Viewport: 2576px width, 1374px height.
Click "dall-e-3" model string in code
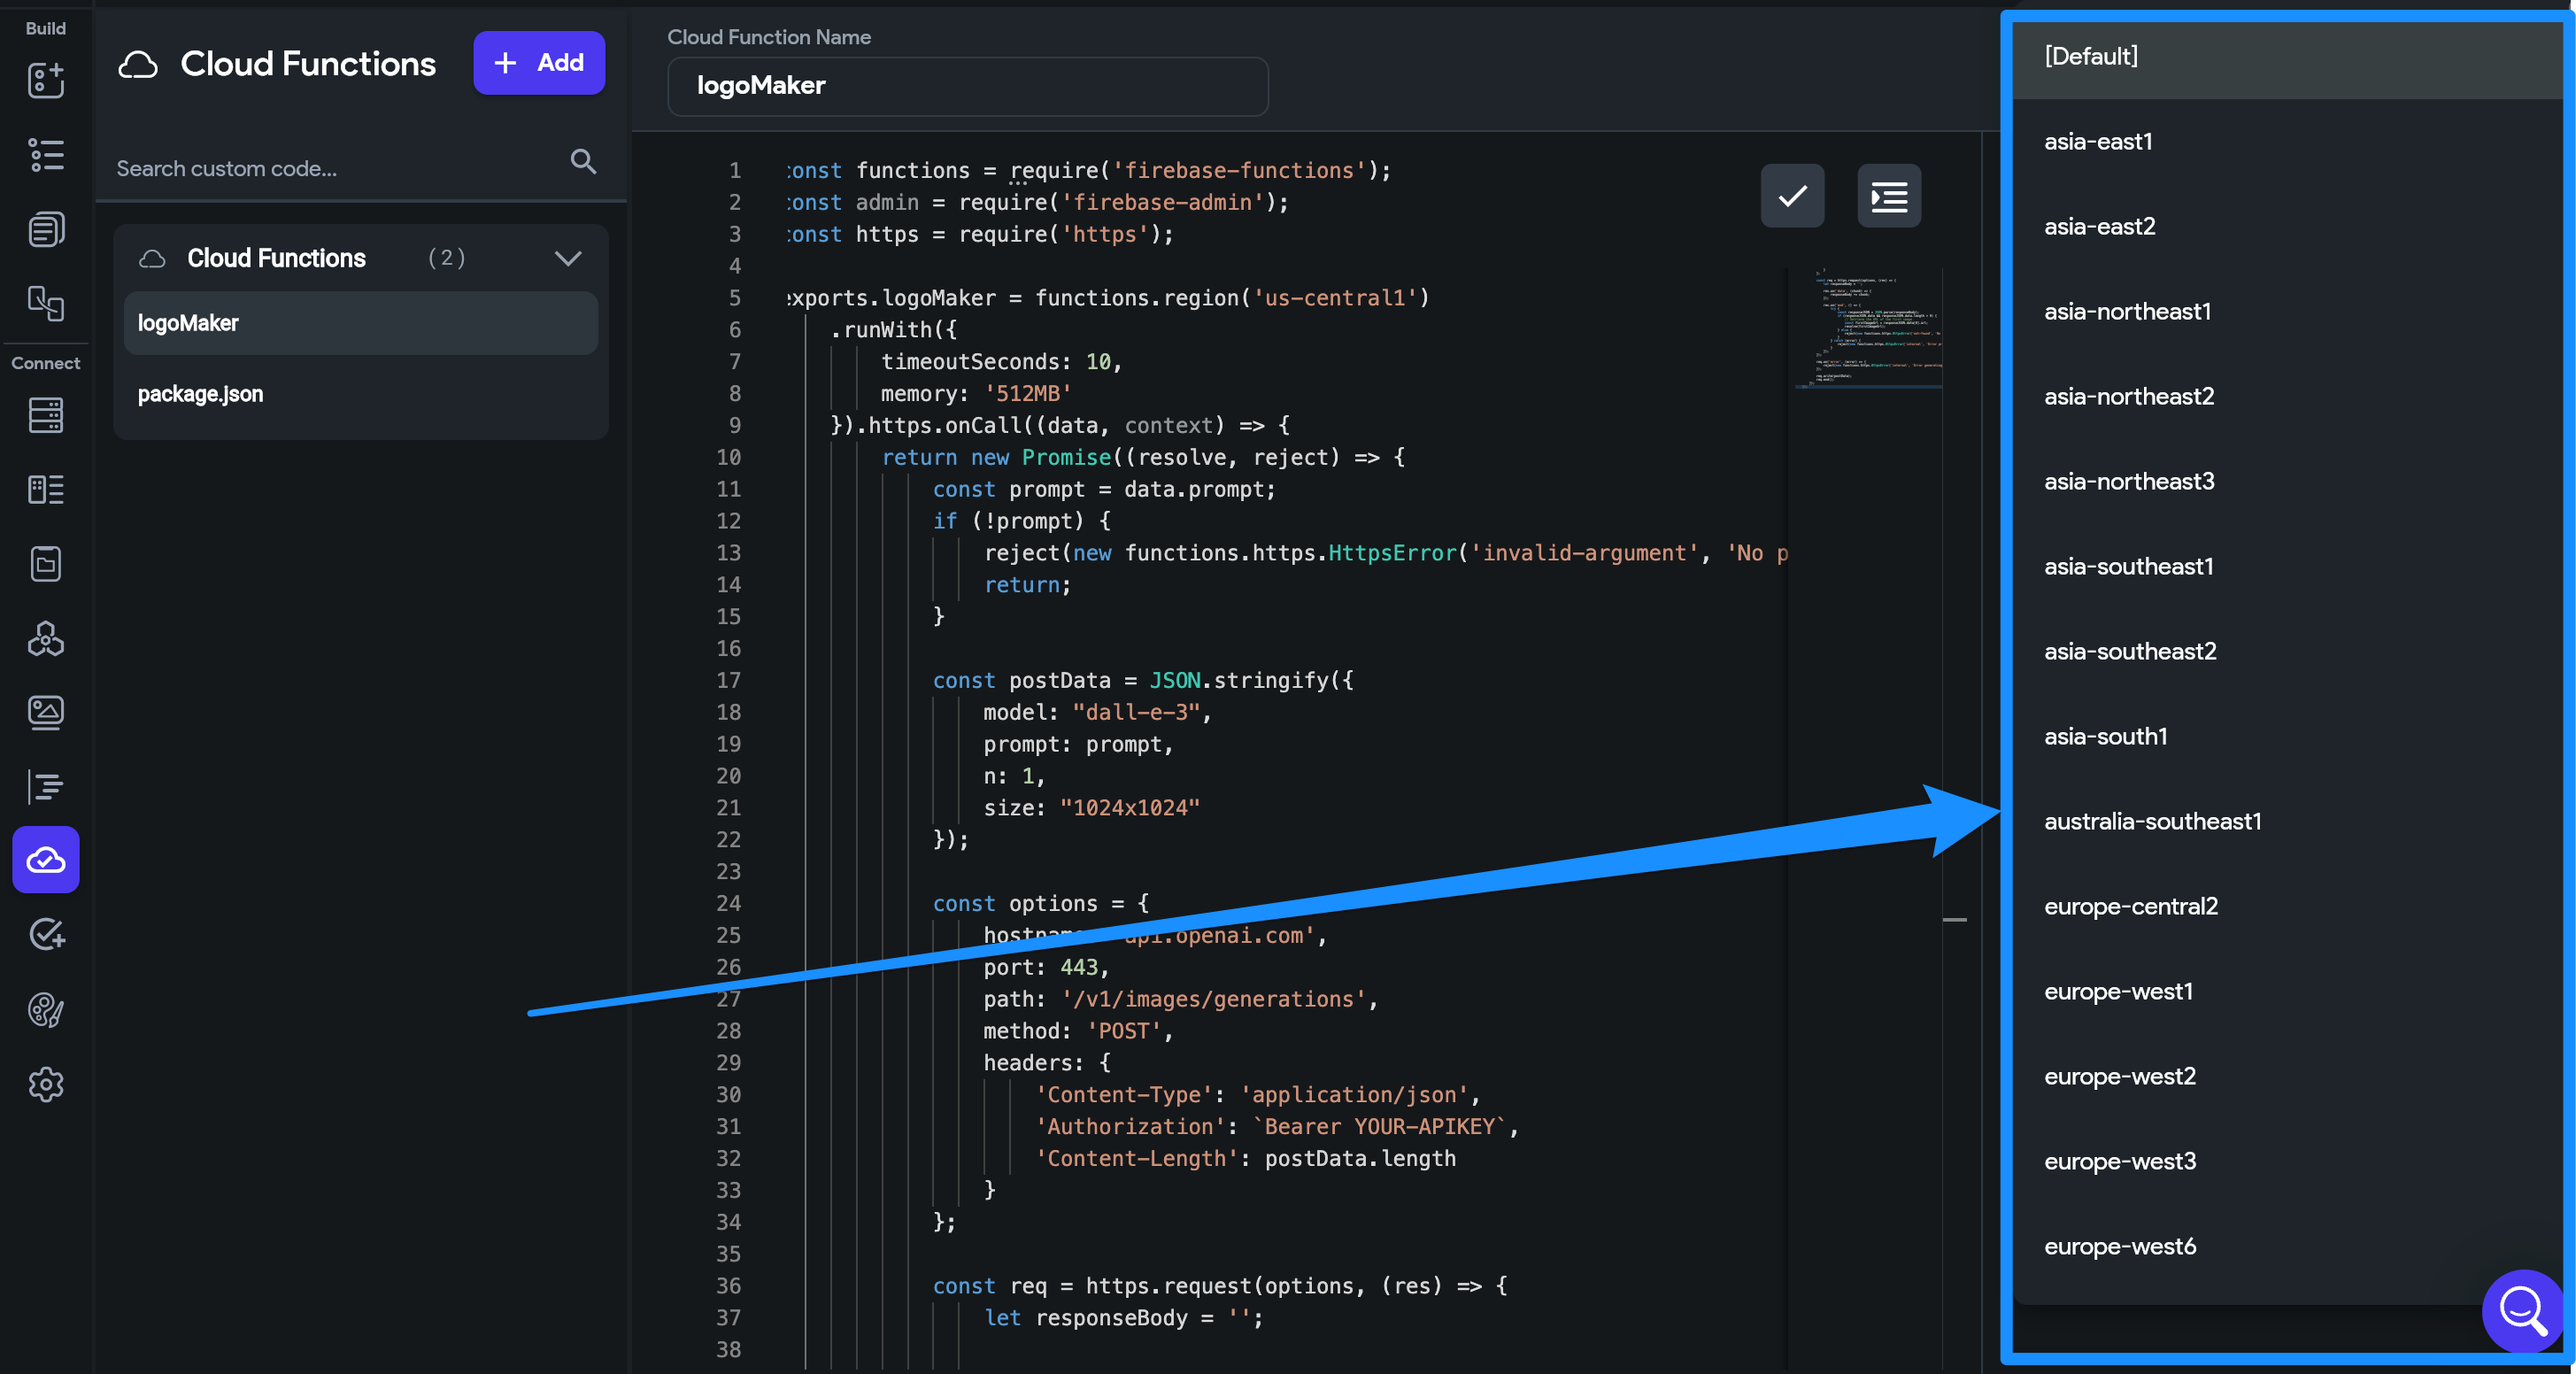tap(1136, 712)
